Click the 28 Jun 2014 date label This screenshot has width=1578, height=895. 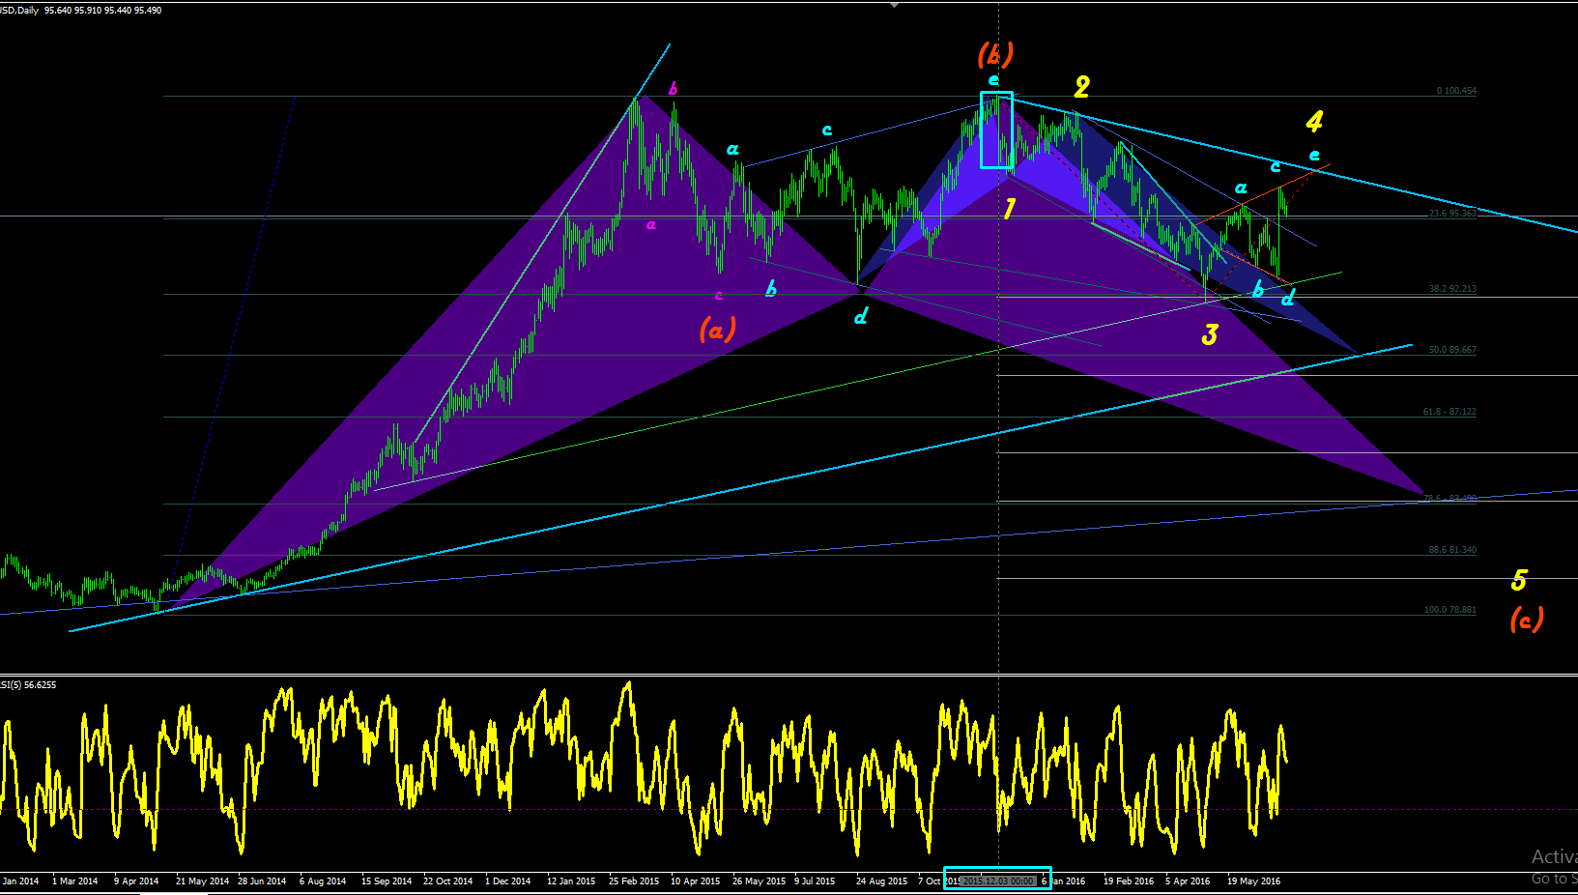tap(262, 881)
